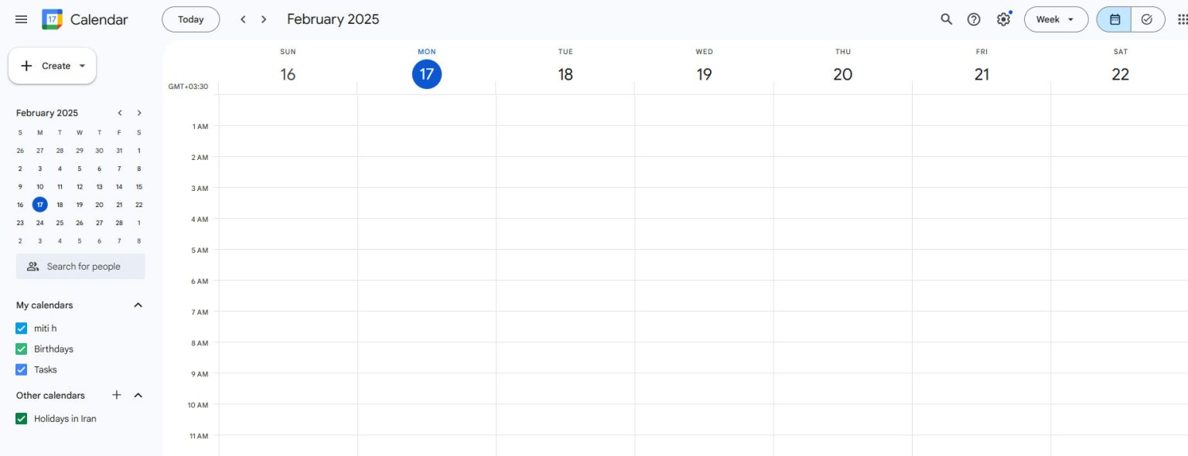Viewport: 1188px width, 456px height.
Task: Click the main menu hamburger icon
Action: pos(21,19)
